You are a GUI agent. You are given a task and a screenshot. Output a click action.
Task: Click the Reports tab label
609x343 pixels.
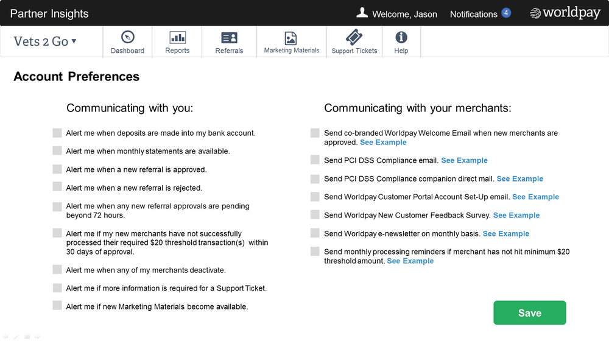pyautogui.click(x=177, y=51)
